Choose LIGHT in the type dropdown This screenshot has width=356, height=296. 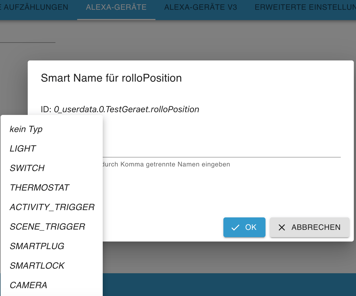coord(23,149)
